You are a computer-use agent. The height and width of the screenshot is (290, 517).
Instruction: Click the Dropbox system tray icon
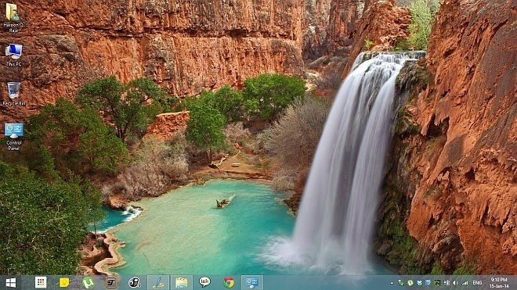(x=419, y=283)
